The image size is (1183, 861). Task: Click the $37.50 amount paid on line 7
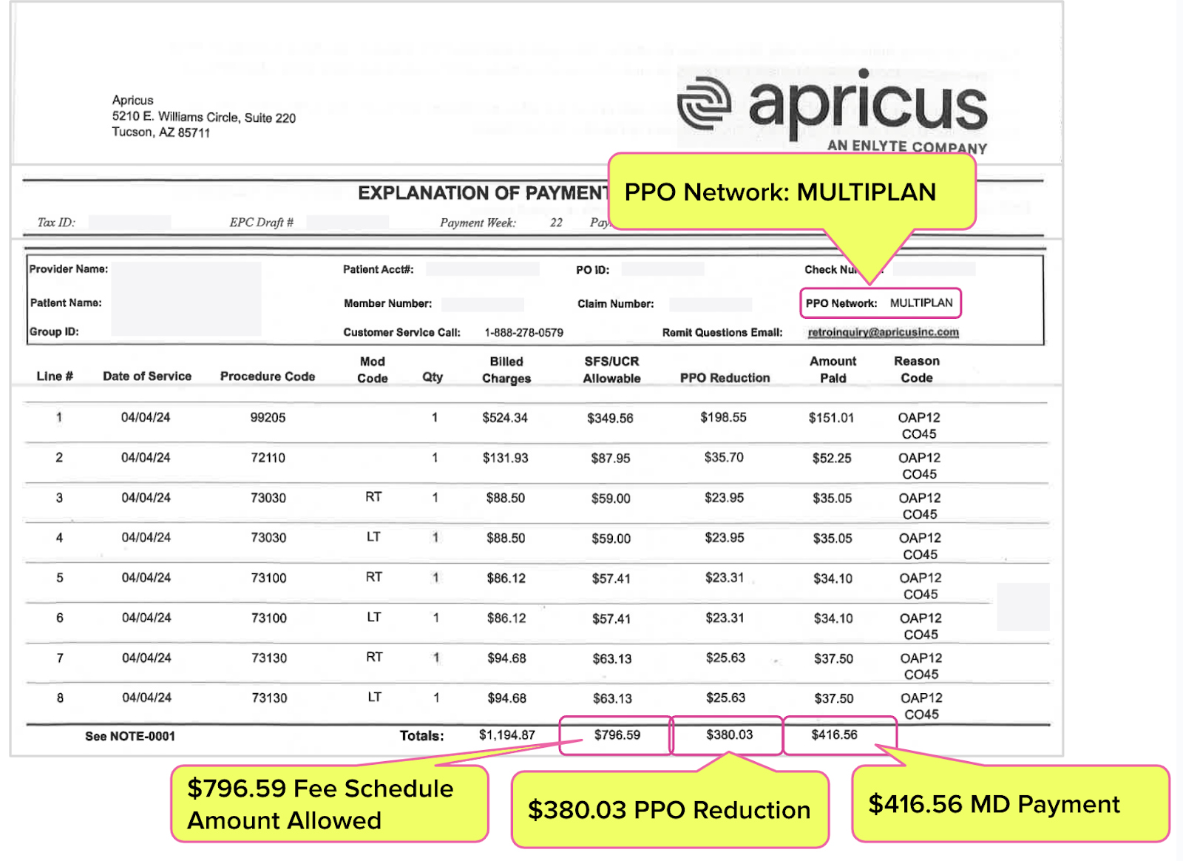[x=834, y=659]
